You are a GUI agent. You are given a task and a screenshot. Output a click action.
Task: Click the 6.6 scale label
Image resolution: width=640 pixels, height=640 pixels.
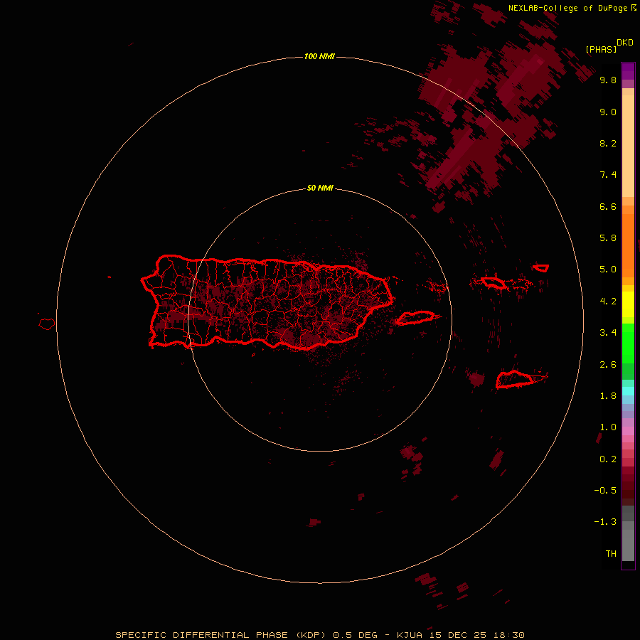click(x=608, y=206)
